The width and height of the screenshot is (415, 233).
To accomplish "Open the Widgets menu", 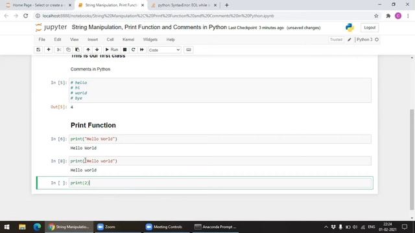I will pos(150,39).
